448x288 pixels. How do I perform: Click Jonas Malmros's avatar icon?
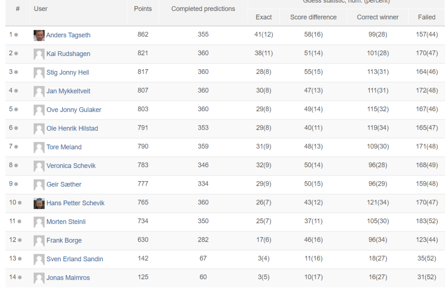[39, 278]
